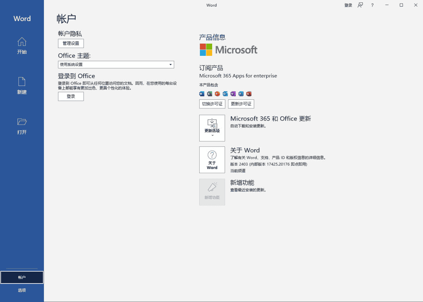The image size is (423, 302).
Task: Click the Excel icon in the product list
Action: tap(210, 94)
